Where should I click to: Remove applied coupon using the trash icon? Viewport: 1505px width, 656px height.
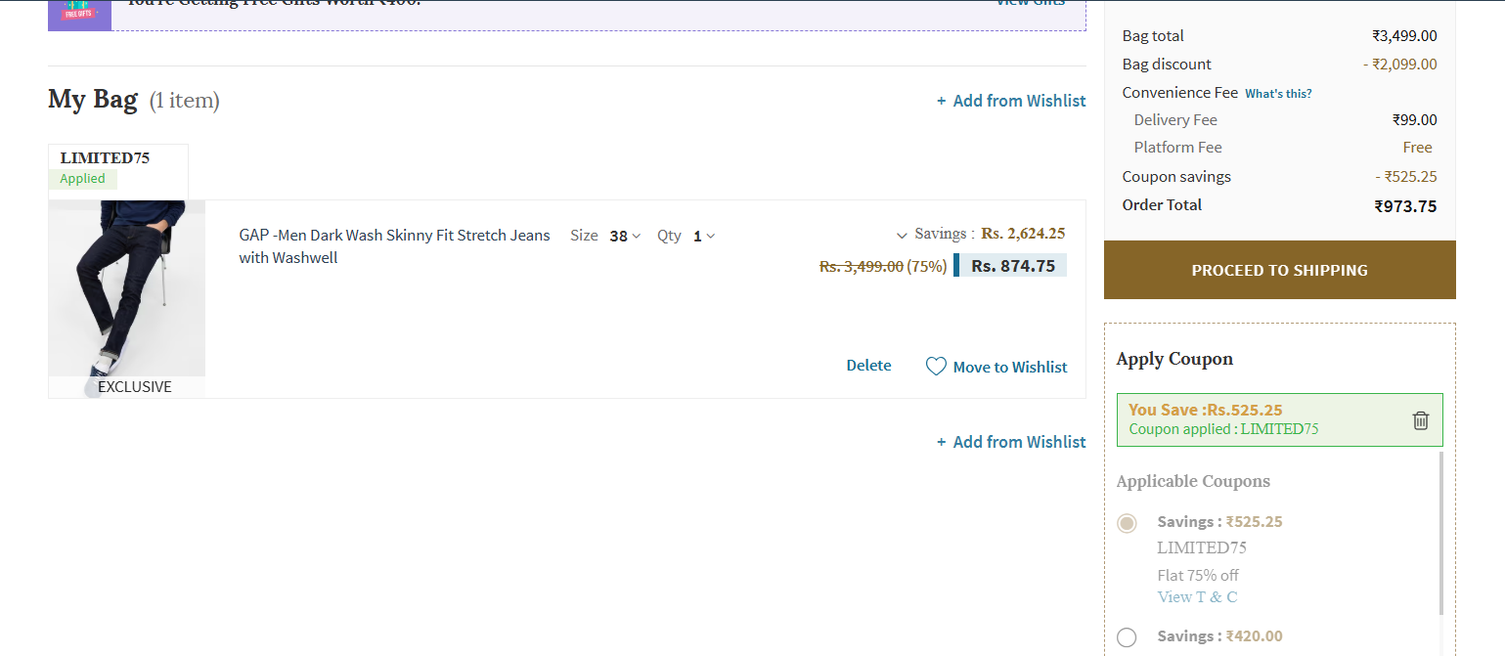(x=1420, y=420)
